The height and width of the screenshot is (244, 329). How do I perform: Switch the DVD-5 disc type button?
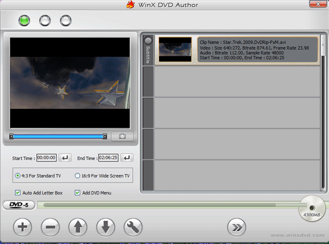tap(19, 205)
